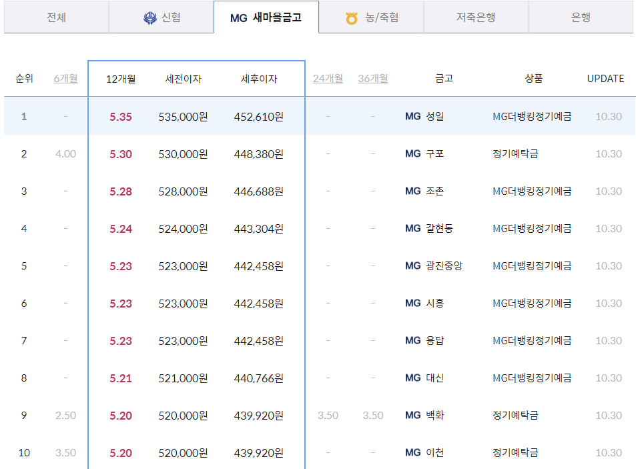Click 백화's 24개월 rate 3.50

click(328, 416)
